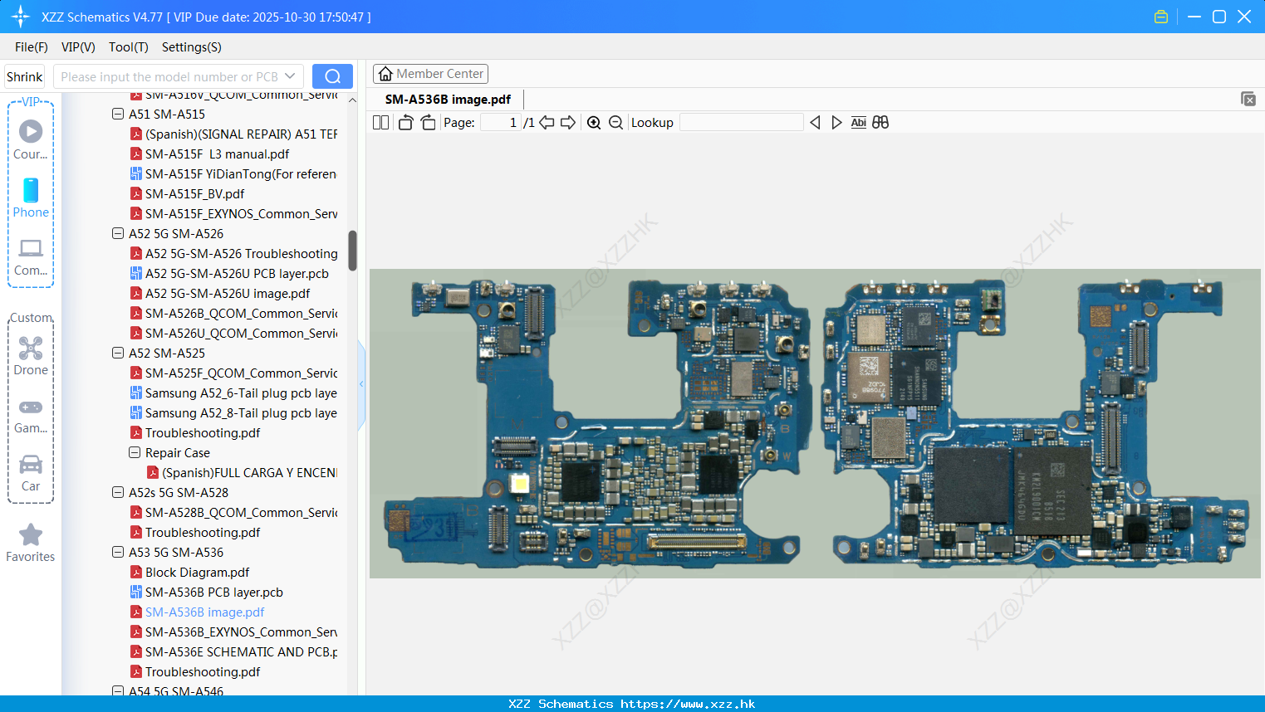Open the Member Center tab
Image resolution: width=1265 pixels, height=712 pixels.
[x=430, y=74]
